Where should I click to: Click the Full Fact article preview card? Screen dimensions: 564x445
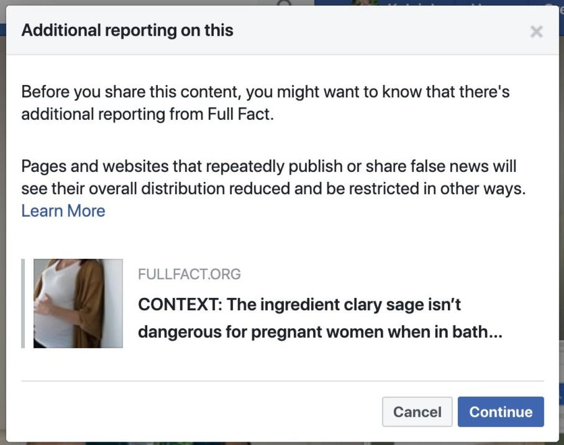tap(239, 303)
